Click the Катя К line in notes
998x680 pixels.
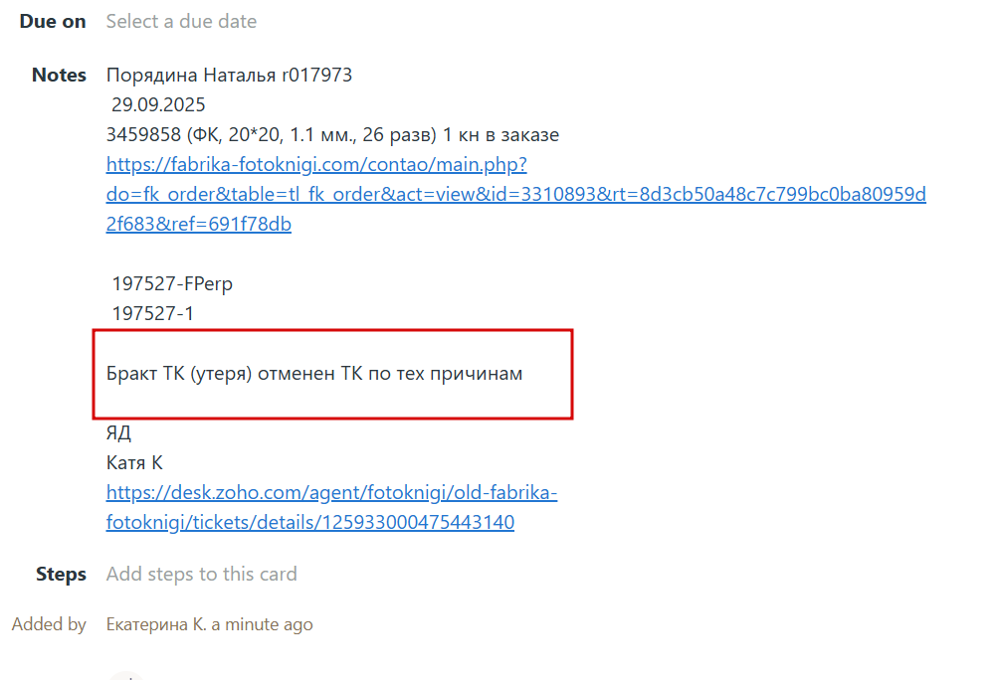(x=134, y=462)
